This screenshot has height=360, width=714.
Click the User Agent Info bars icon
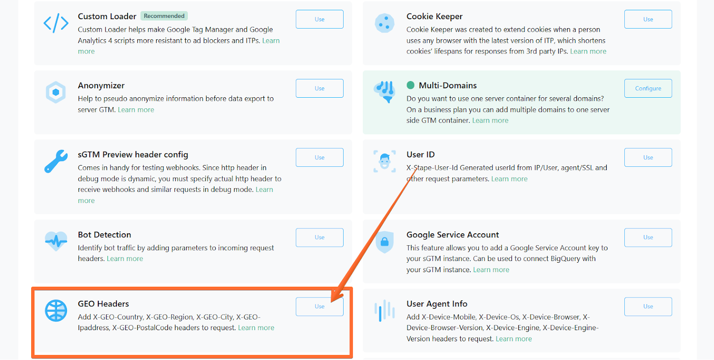[384, 310]
